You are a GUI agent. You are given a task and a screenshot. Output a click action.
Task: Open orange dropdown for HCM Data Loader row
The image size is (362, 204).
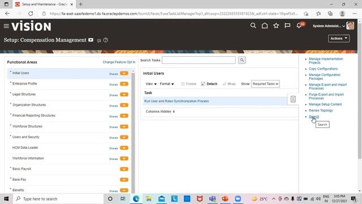click(124, 148)
